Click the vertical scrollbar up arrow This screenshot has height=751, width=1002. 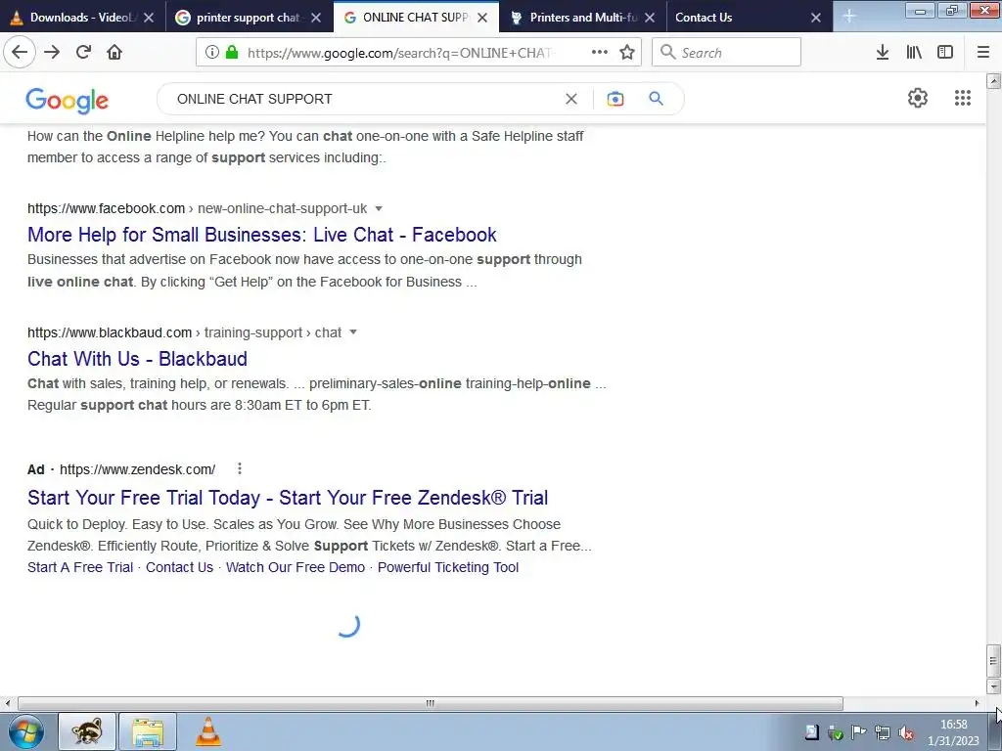994,80
